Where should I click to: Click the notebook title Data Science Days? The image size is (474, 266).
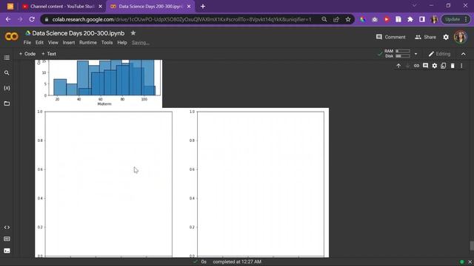[x=78, y=33]
